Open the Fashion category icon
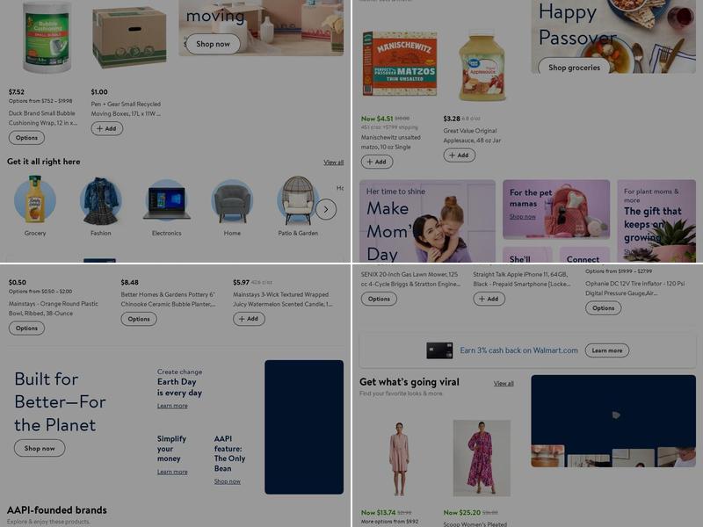The image size is (703, 527). pos(101,200)
